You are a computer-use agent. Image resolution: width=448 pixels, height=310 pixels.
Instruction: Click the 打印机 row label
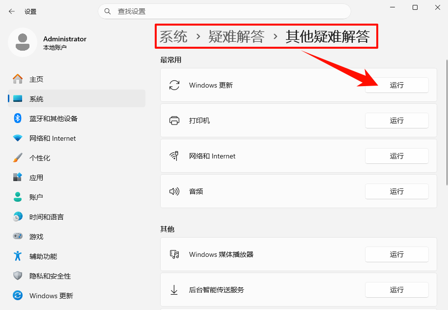(x=199, y=121)
